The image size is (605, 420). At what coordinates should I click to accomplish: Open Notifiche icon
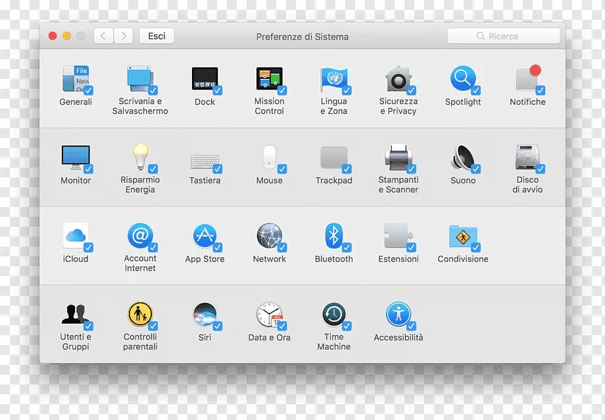tap(527, 79)
